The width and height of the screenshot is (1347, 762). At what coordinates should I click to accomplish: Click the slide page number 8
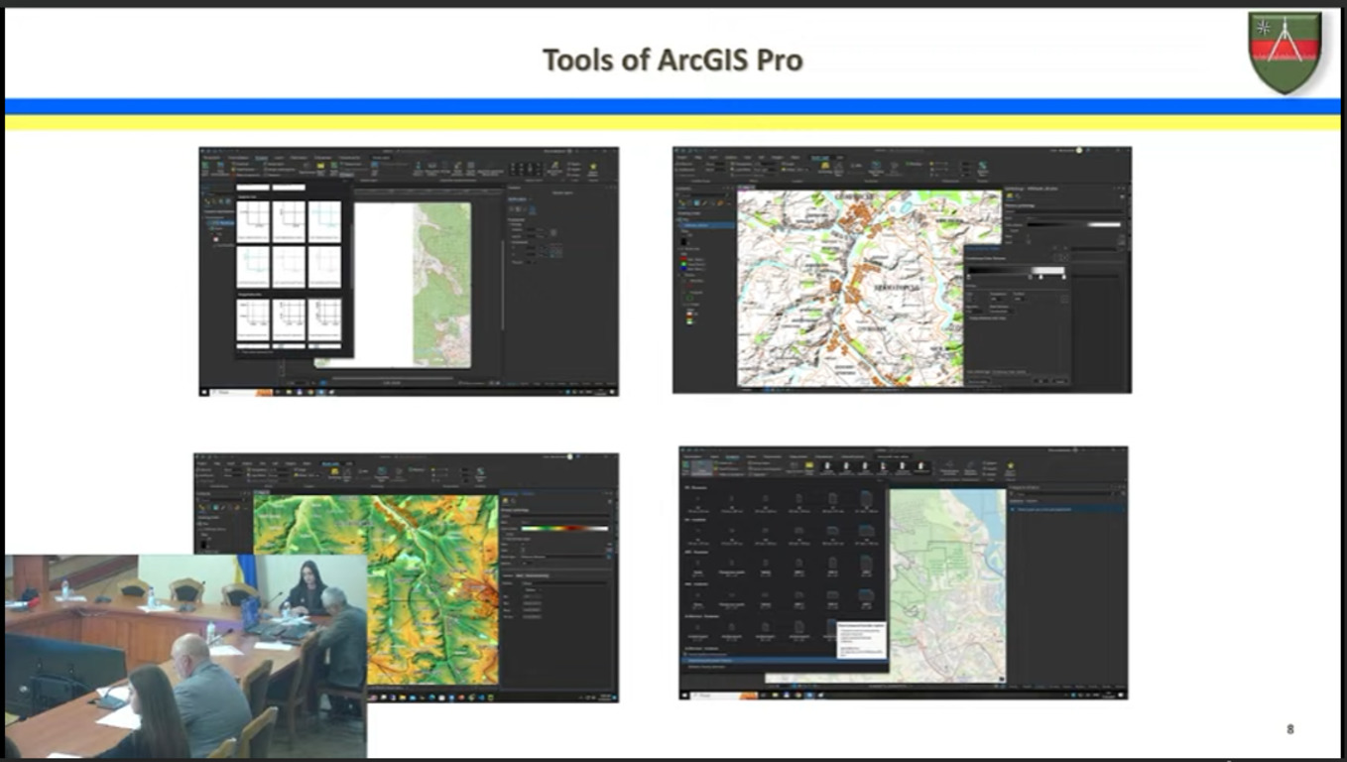(1289, 729)
